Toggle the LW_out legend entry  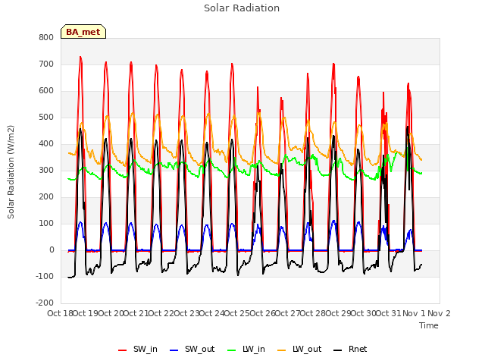(299, 350)
